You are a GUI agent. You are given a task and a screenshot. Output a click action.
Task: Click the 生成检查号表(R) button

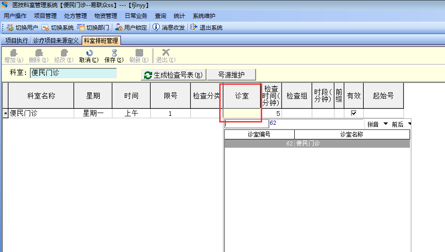(x=173, y=75)
